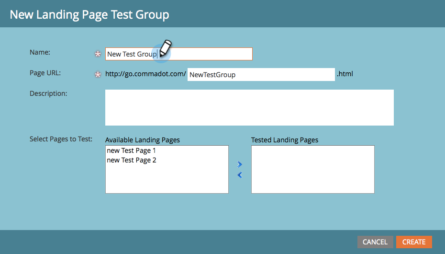Click the "Available Landing Pages" heading

tap(143, 140)
